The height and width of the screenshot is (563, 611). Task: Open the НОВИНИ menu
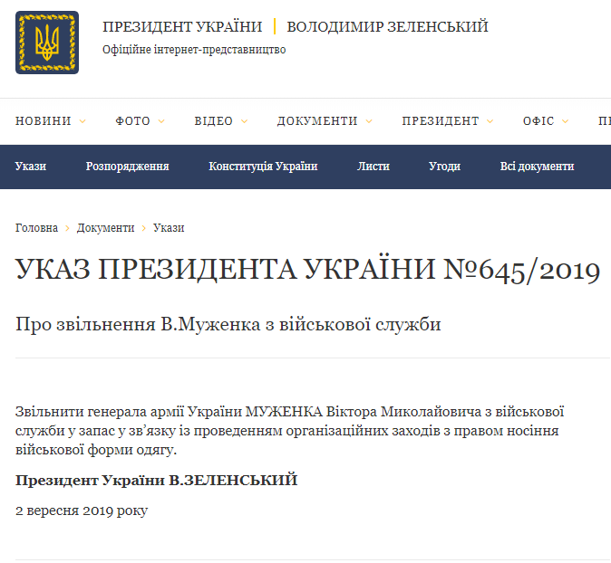click(x=44, y=121)
